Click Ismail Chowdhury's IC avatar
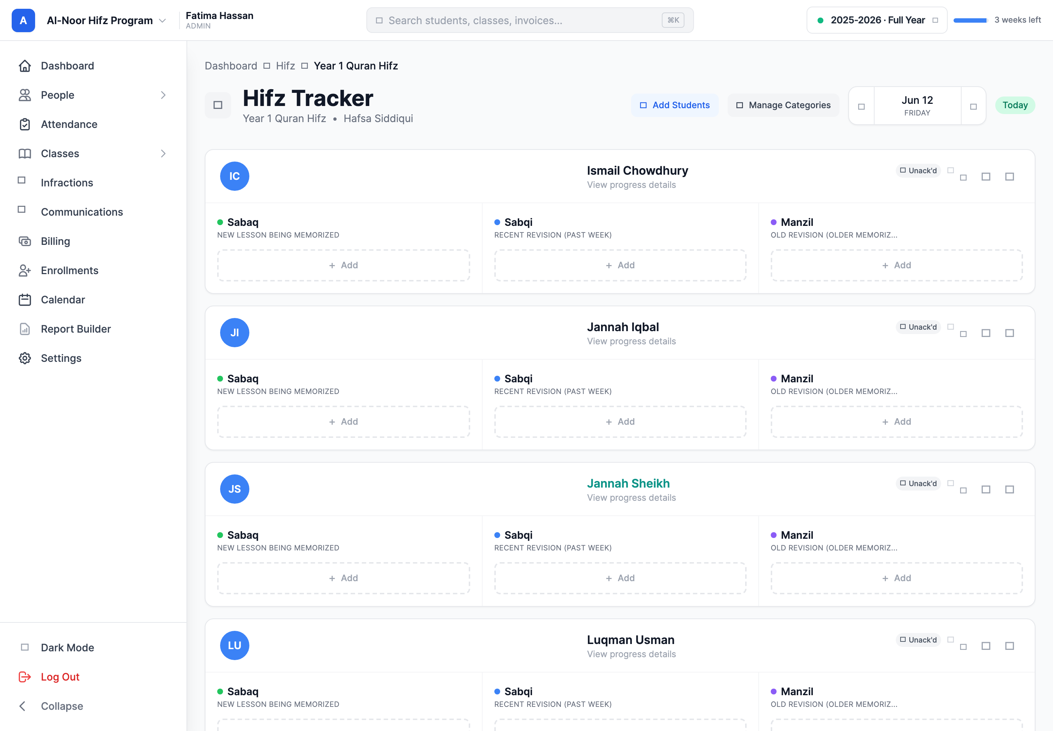The height and width of the screenshot is (731, 1053). tap(235, 176)
